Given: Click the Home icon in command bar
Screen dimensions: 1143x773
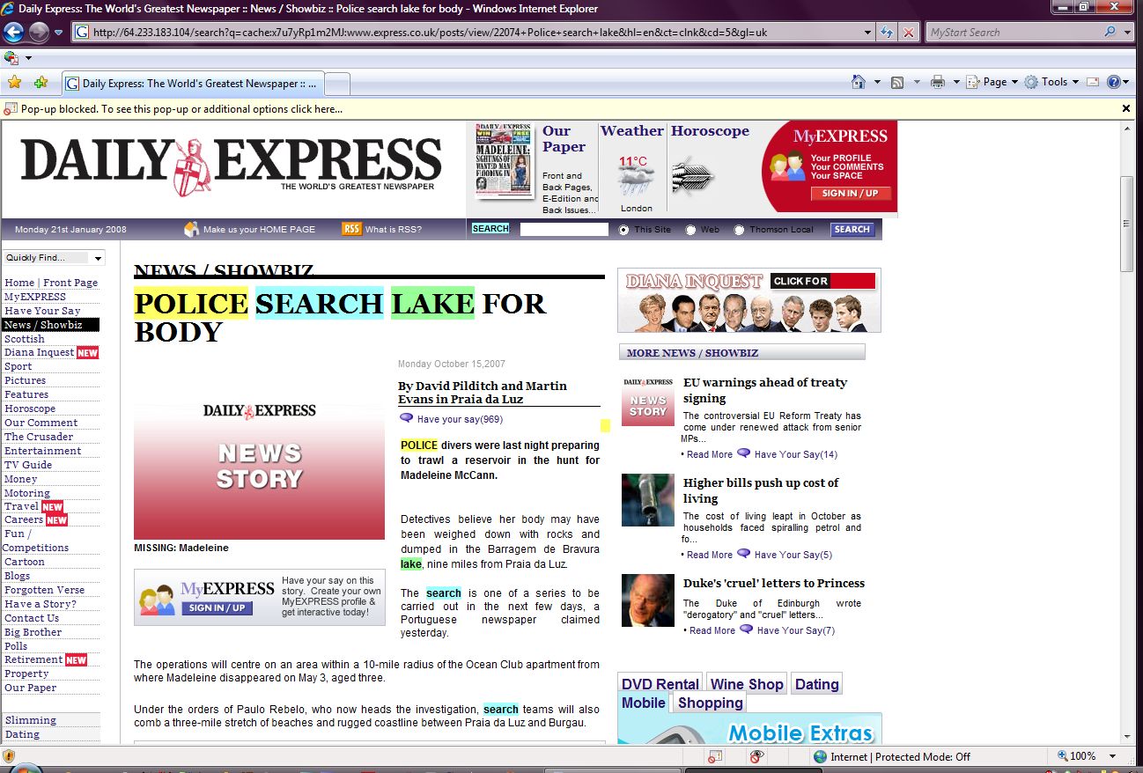Looking at the screenshot, I should point(859,82).
